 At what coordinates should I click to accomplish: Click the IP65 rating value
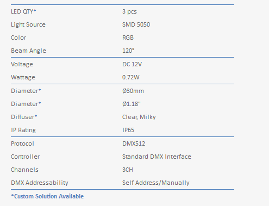[x=128, y=130]
